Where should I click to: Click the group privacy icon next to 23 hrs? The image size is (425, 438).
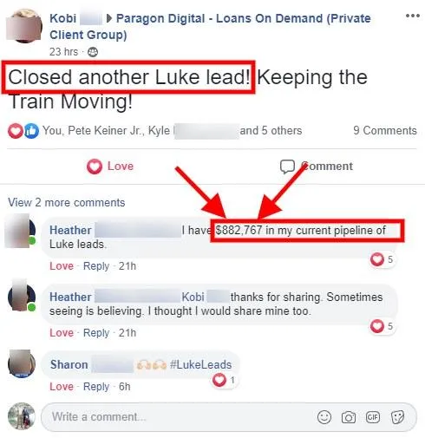coord(93,52)
